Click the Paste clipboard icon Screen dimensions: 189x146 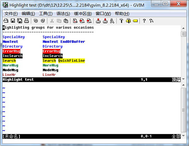pyautogui.click(x=66, y=21)
